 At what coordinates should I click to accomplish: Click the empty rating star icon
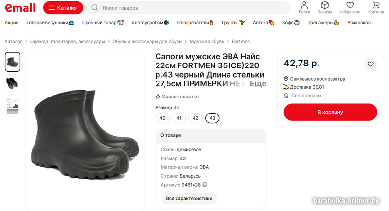[x=158, y=97]
